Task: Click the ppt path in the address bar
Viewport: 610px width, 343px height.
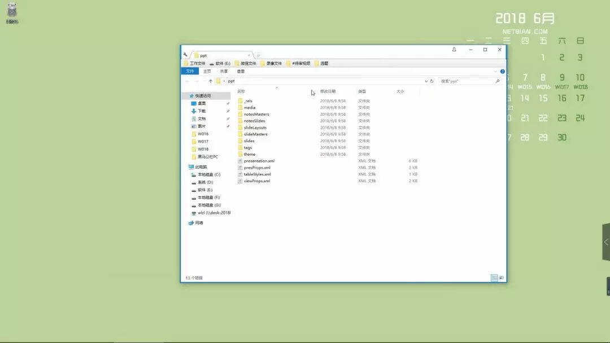Action: click(x=231, y=81)
